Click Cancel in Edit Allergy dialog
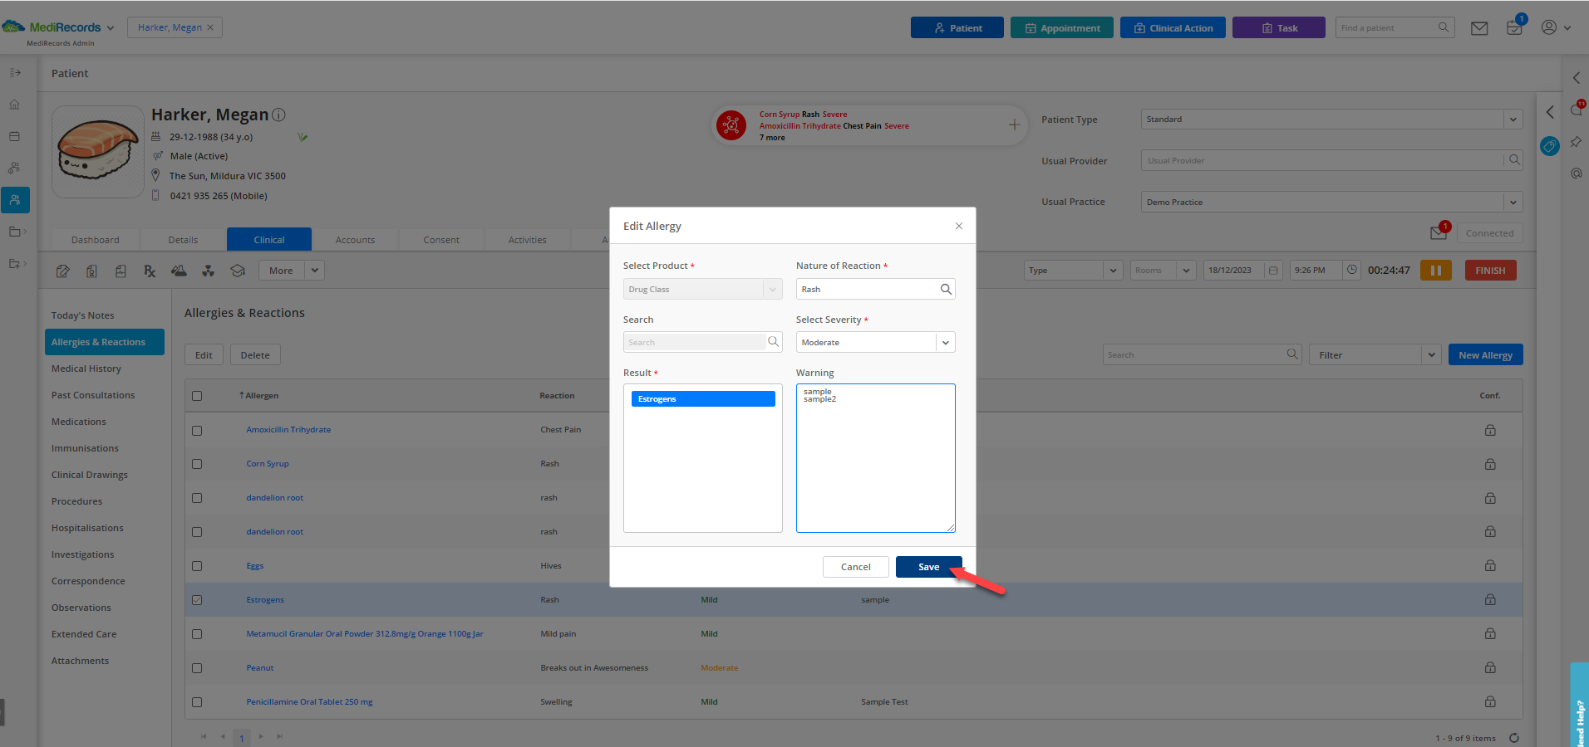 click(856, 567)
